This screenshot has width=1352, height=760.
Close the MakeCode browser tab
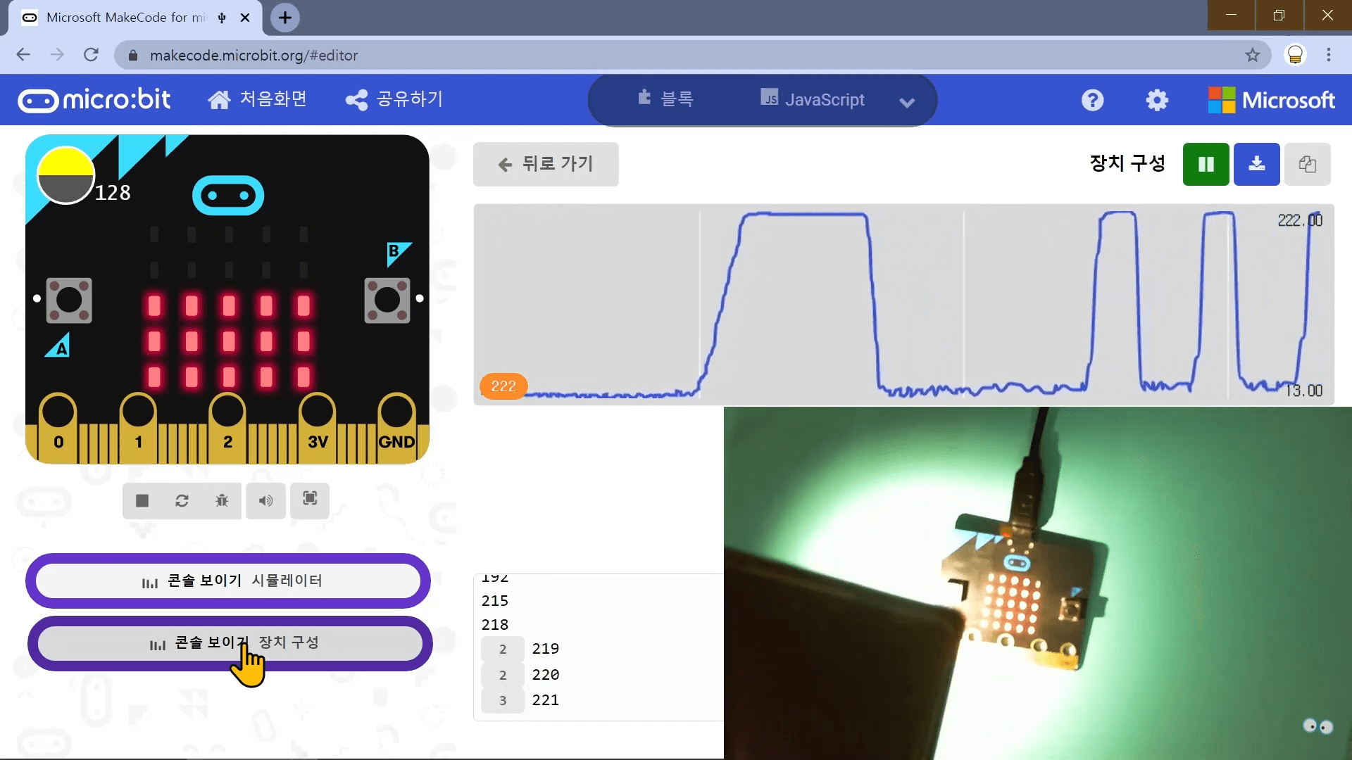pyautogui.click(x=245, y=18)
